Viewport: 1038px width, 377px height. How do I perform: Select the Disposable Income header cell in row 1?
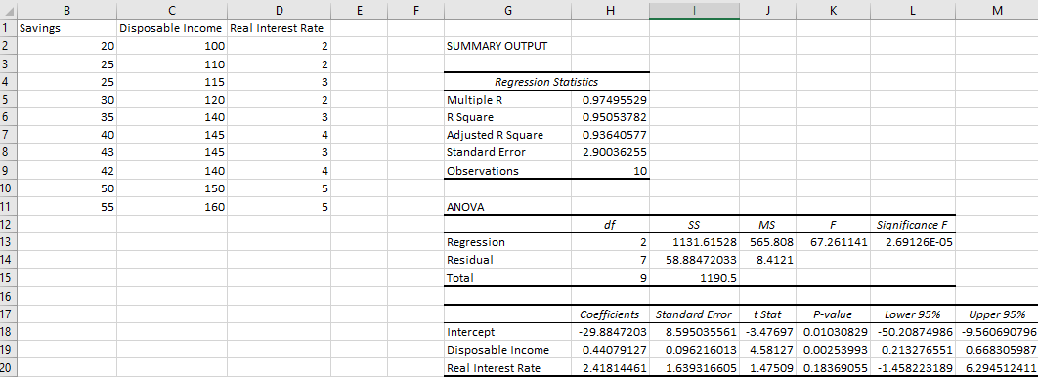(x=172, y=28)
